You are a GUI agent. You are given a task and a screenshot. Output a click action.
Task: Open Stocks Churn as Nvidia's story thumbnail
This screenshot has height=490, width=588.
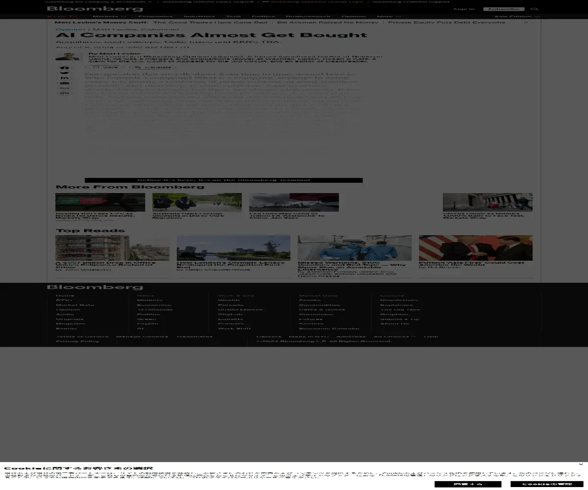(488, 202)
